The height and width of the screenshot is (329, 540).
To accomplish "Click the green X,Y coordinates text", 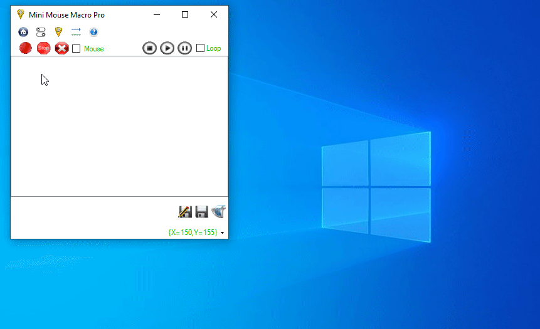I will (193, 232).
